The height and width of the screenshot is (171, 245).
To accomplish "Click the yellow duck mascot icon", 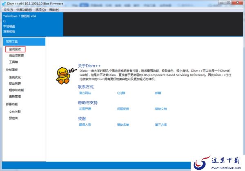I will coord(63,76).
